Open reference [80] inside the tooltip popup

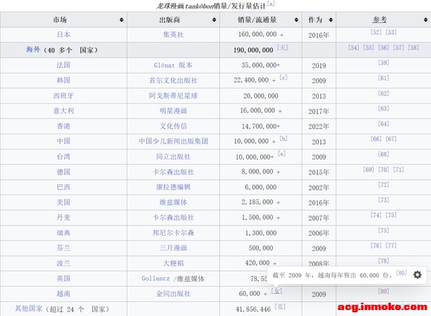[x=401, y=273]
